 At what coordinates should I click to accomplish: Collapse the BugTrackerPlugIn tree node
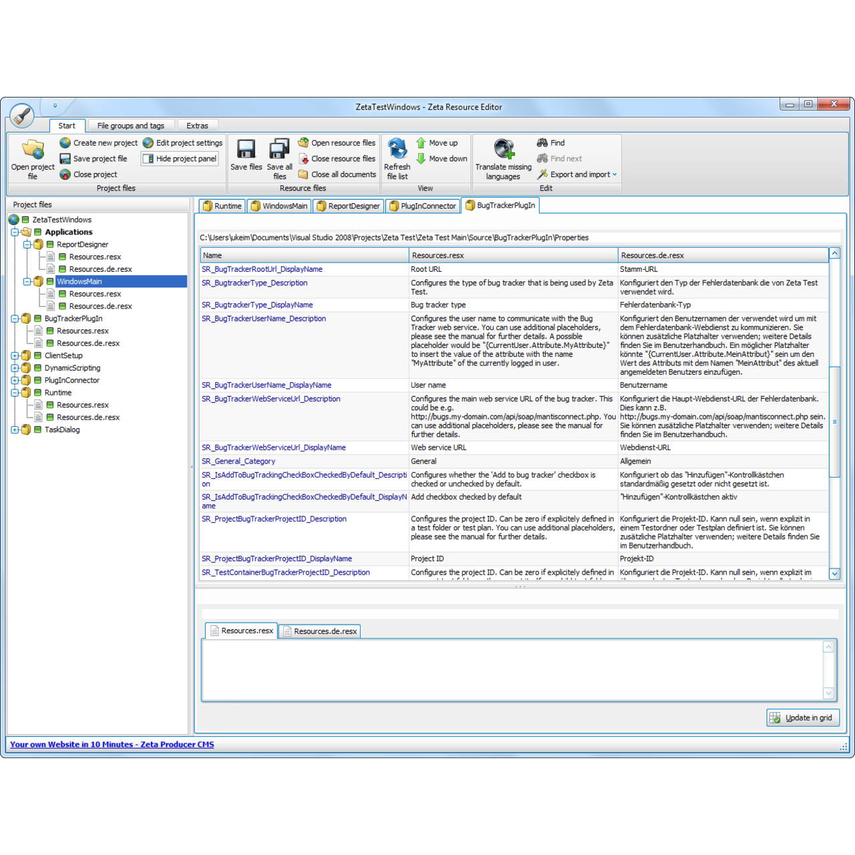tap(15, 319)
